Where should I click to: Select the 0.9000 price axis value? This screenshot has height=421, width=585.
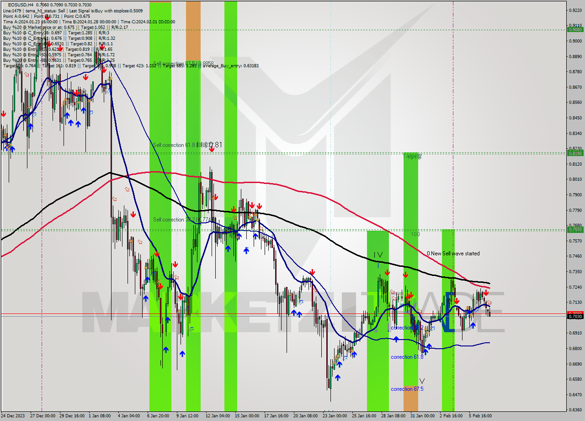(575, 41)
